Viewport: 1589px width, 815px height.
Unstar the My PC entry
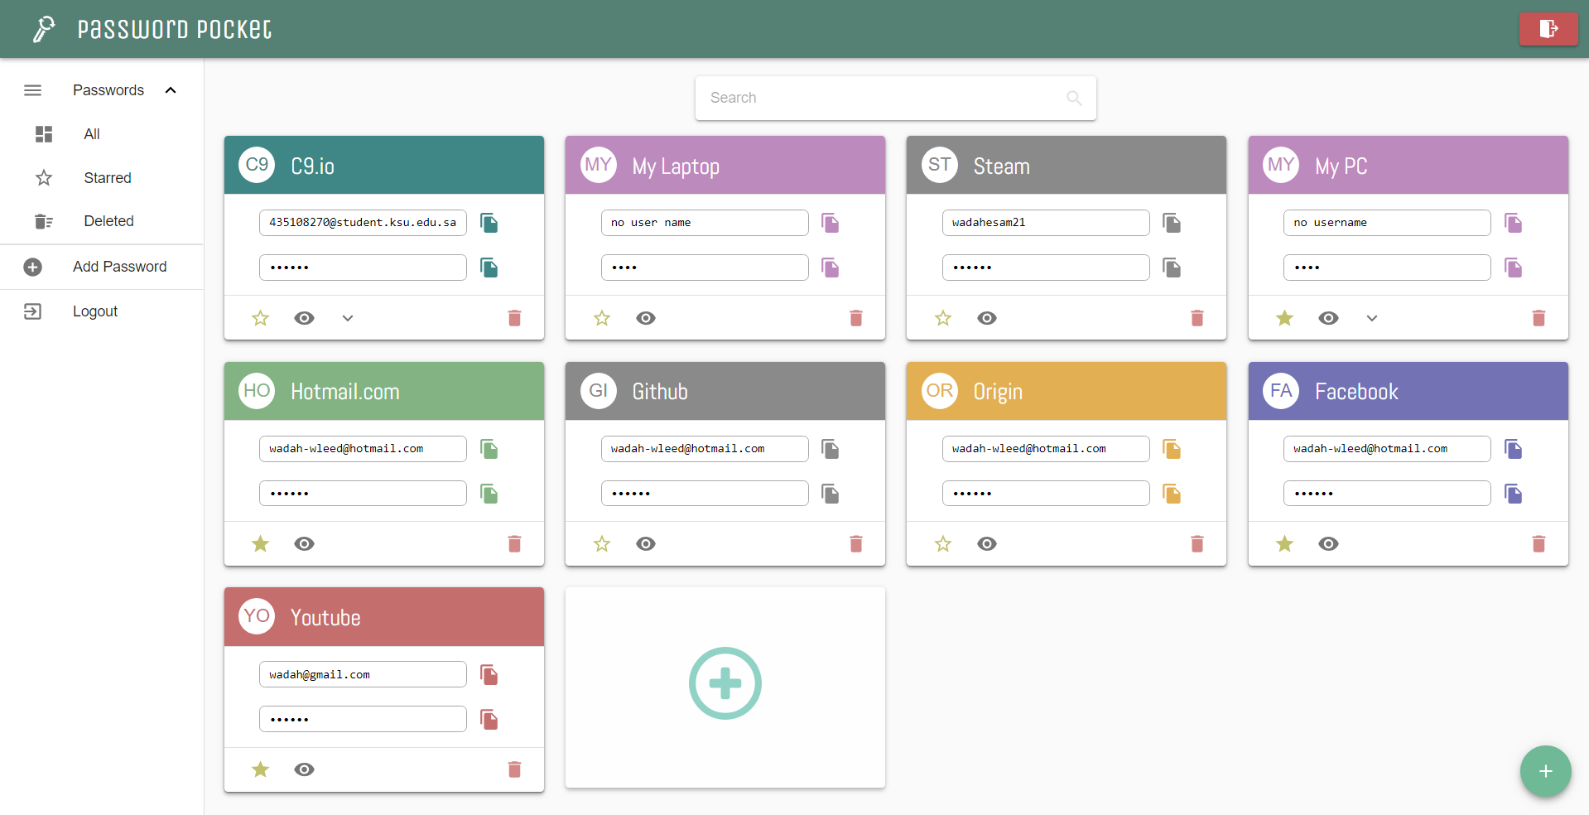[1284, 318]
